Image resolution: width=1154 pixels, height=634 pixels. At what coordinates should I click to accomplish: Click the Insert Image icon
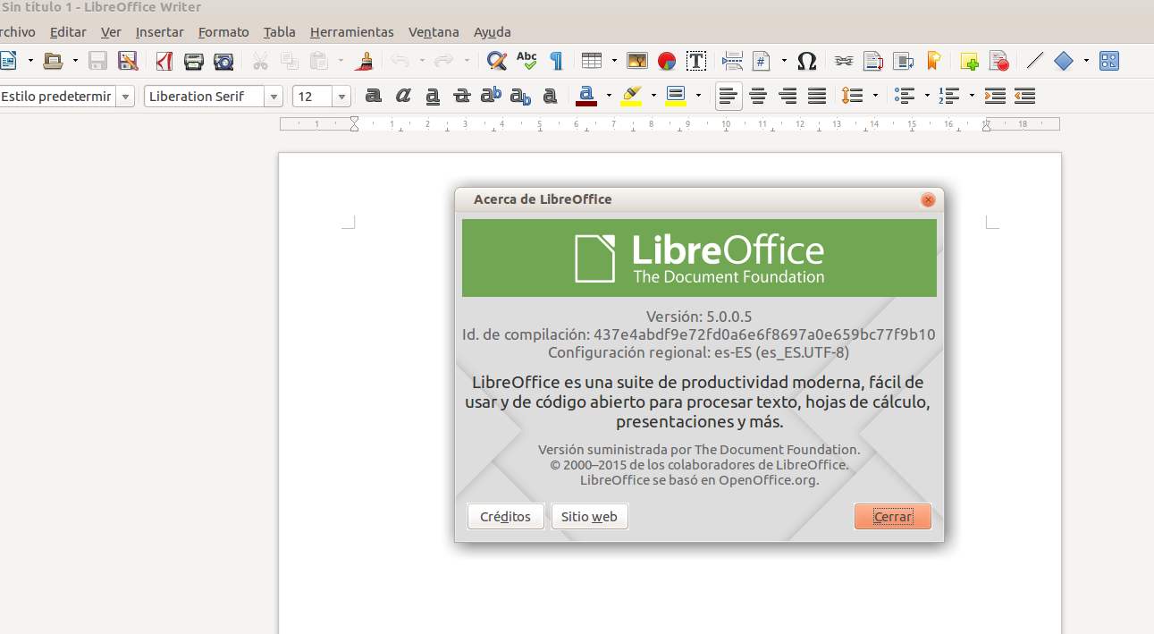636,61
